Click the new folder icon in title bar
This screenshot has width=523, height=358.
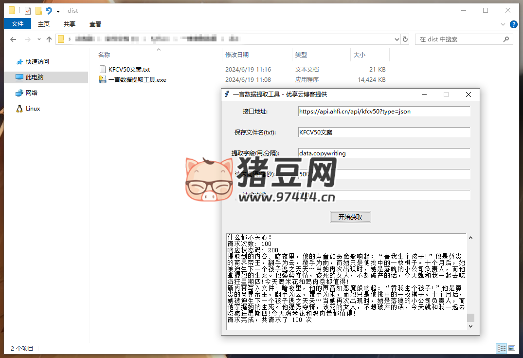pyautogui.click(x=38, y=10)
